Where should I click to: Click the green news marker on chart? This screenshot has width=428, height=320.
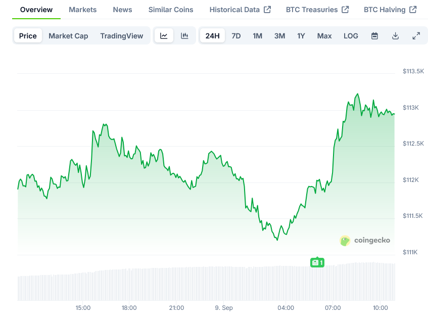pyautogui.click(x=317, y=262)
